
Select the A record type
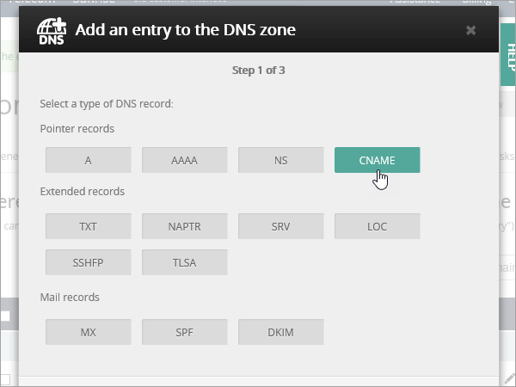click(88, 160)
